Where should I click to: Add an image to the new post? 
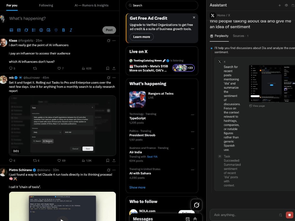point(11,30)
